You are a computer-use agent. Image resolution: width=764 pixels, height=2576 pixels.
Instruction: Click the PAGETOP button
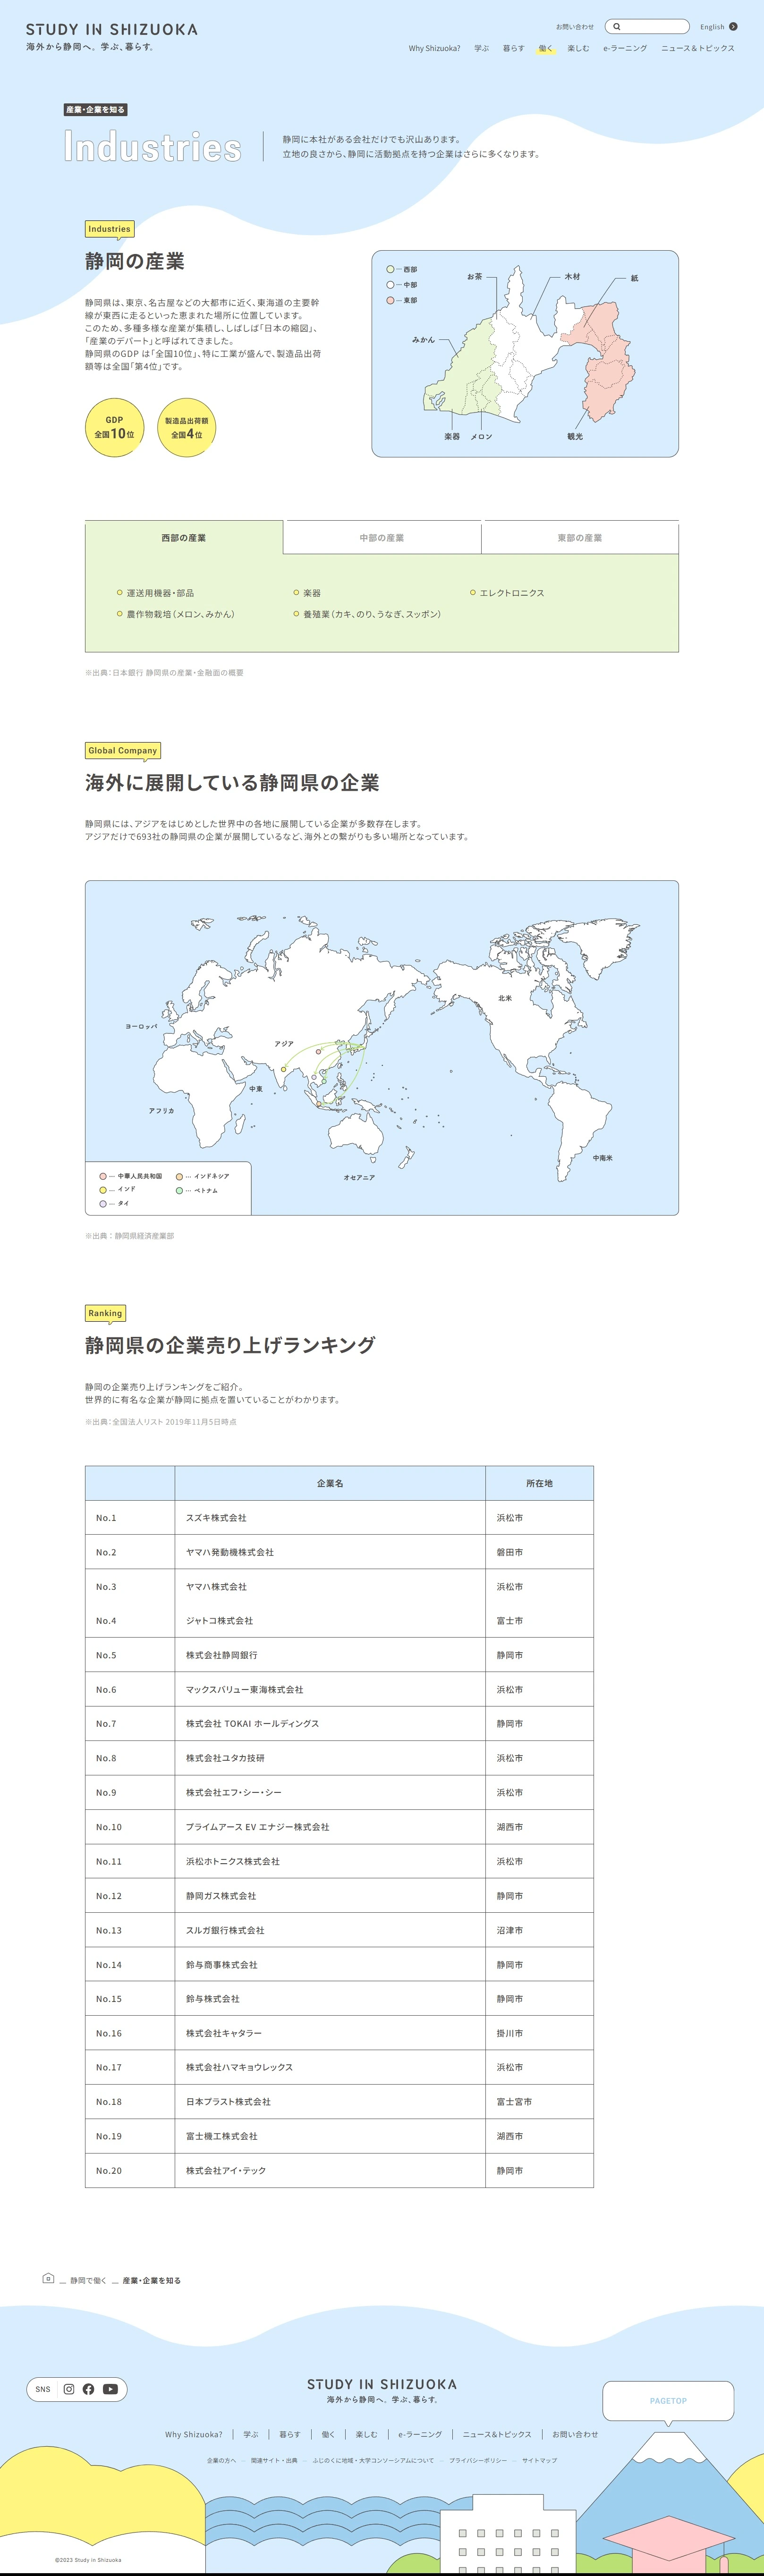pyautogui.click(x=667, y=2400)
